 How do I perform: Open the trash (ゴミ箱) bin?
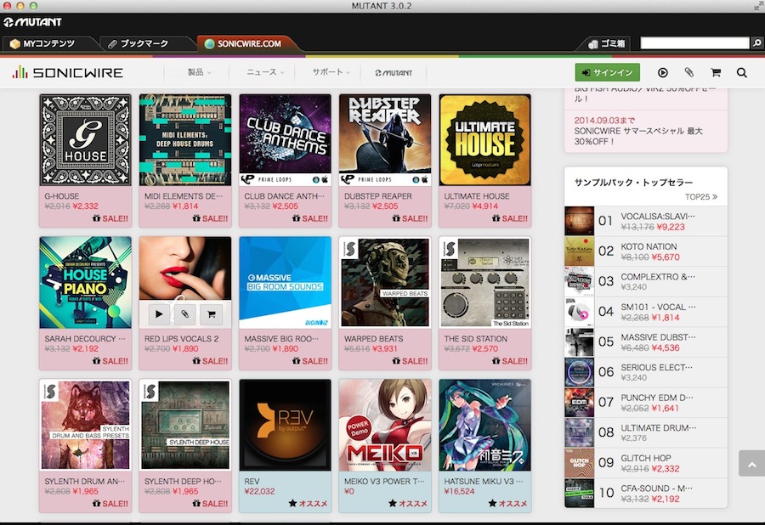click(x=607, y=43)
